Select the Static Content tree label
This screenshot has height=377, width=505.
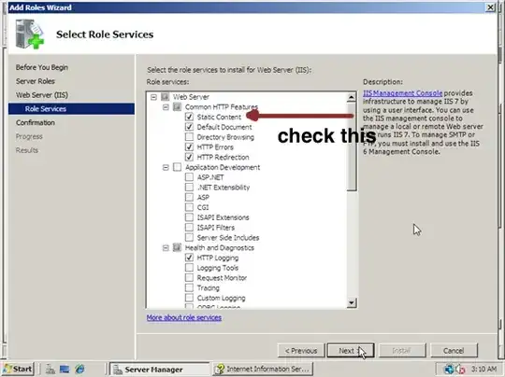point(219,117)
